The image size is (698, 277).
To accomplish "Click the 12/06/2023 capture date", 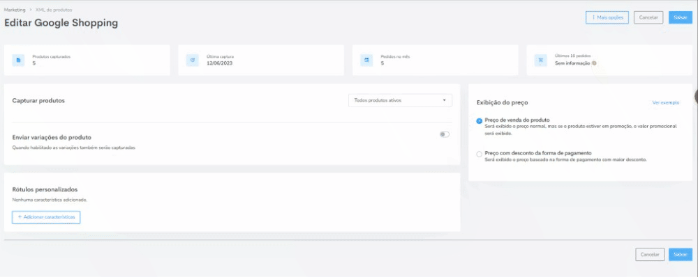I will [x=219, y=63].
